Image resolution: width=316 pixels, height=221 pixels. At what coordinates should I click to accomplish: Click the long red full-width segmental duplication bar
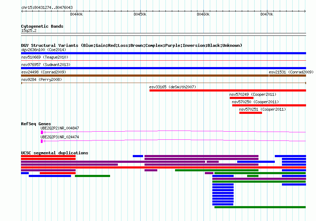point(163,167)
